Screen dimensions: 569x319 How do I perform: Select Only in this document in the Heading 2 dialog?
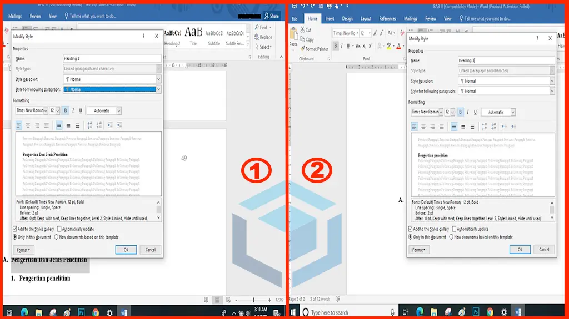coord(32,237)
